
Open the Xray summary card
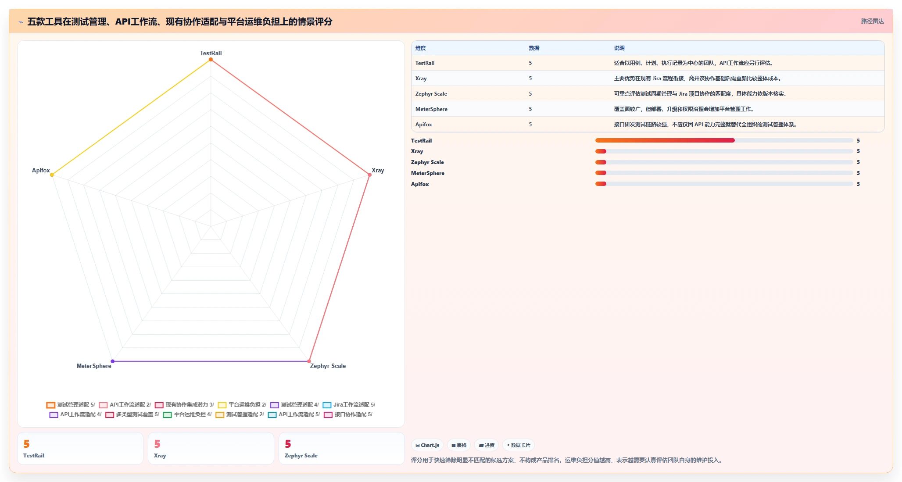[x=211, y=448]
